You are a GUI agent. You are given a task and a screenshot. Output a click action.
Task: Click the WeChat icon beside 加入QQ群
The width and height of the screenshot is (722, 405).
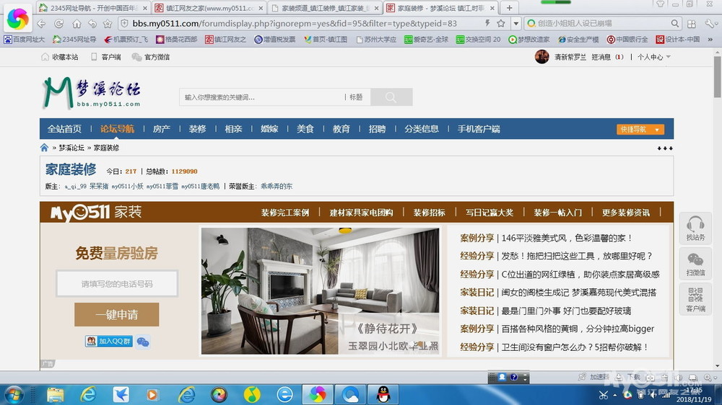coord(143,342)
